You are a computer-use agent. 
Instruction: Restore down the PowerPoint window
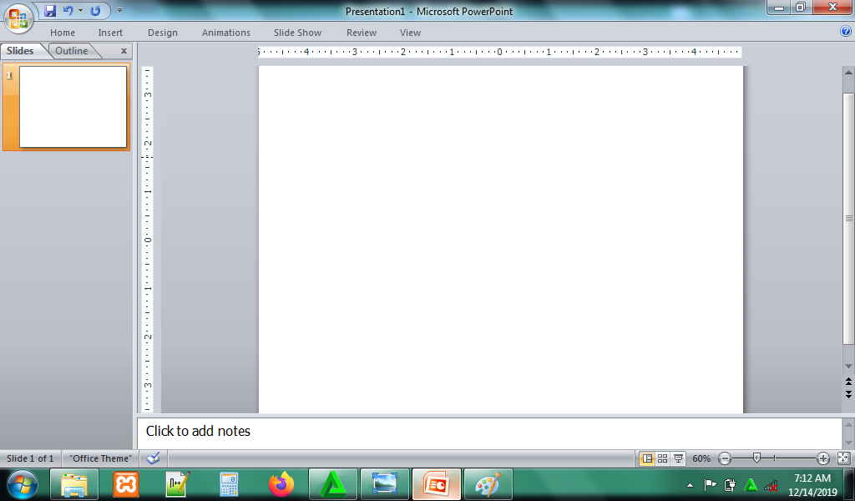coord(801,7)
